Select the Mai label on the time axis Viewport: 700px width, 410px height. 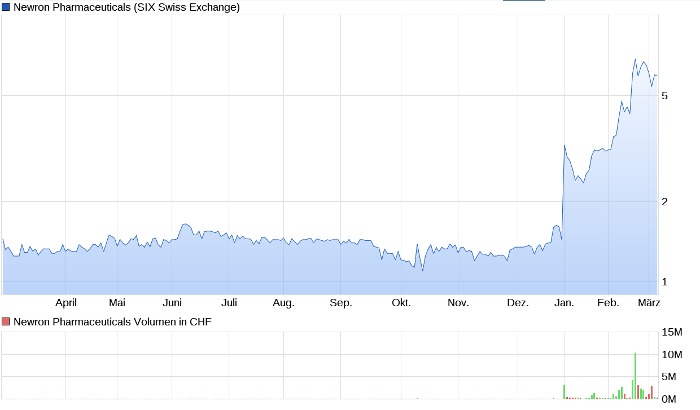pos(117,303)
